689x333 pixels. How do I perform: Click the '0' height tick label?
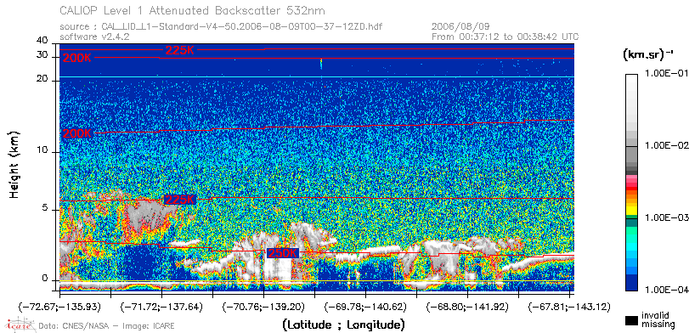pyautogui.click(x=44, y=279)
